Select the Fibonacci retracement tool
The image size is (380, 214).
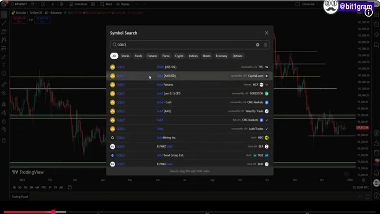[x=4, y=31]
